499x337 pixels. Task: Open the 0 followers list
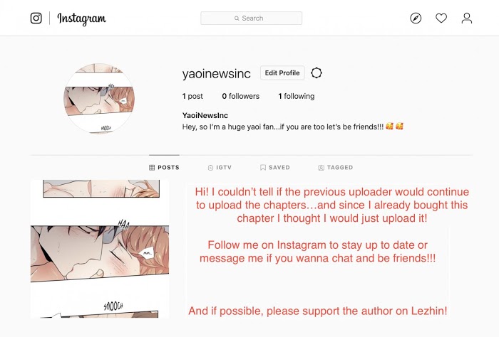[241, 96]
